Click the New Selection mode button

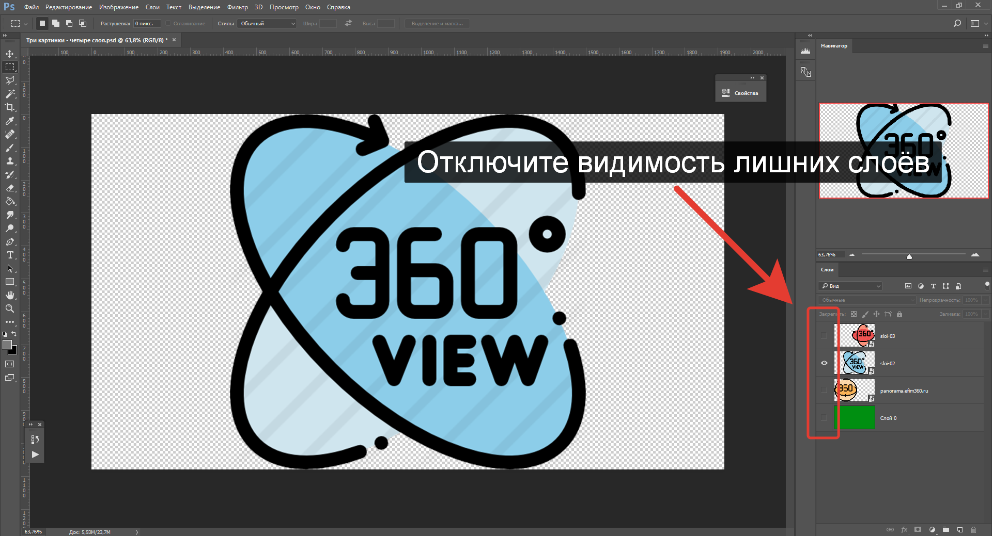pyautogui.click(x=42, y=23)
